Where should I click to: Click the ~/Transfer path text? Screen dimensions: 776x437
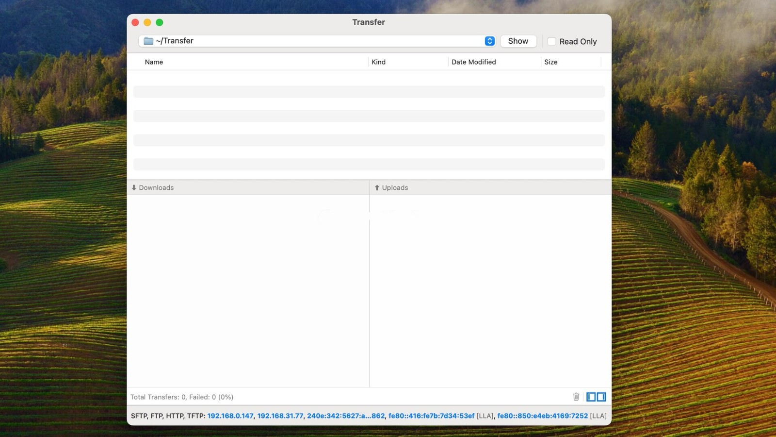tap(175, 41)
